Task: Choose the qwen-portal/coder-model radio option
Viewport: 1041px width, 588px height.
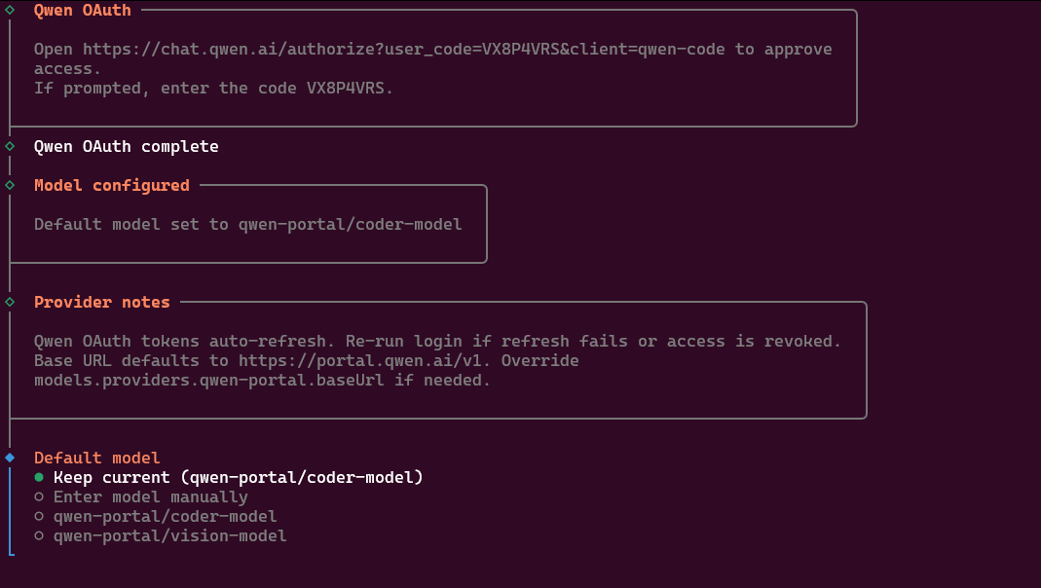Action: coord(39,516)
